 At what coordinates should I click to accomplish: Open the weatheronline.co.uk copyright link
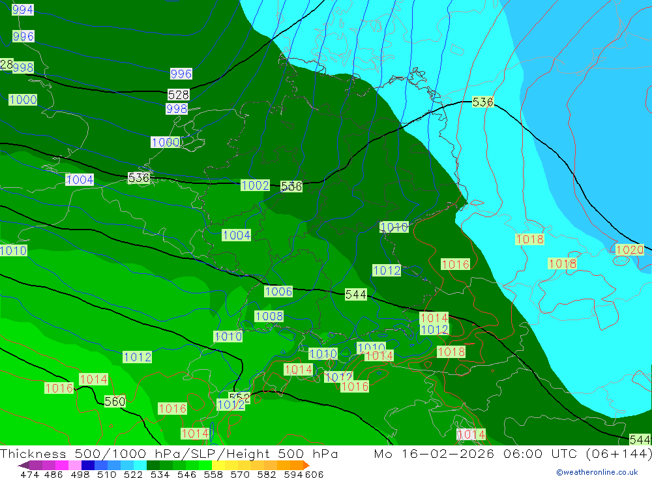point(597,472)
